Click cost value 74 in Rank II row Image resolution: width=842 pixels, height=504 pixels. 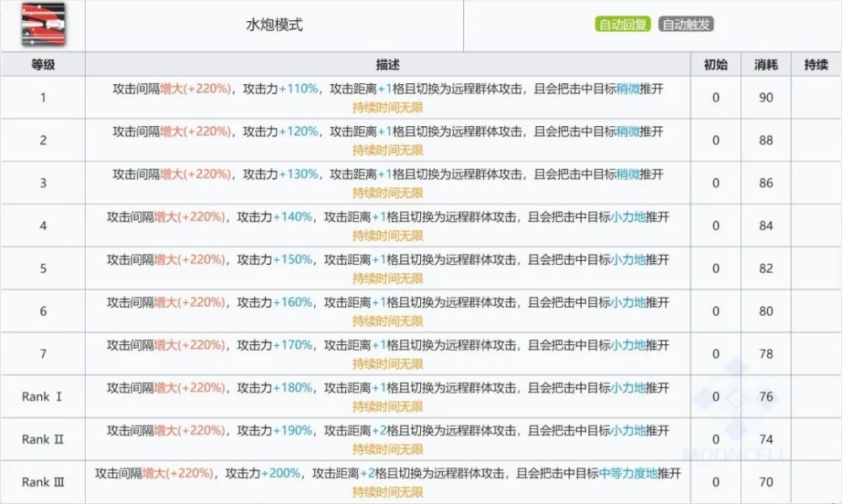[x=765, y=439]
